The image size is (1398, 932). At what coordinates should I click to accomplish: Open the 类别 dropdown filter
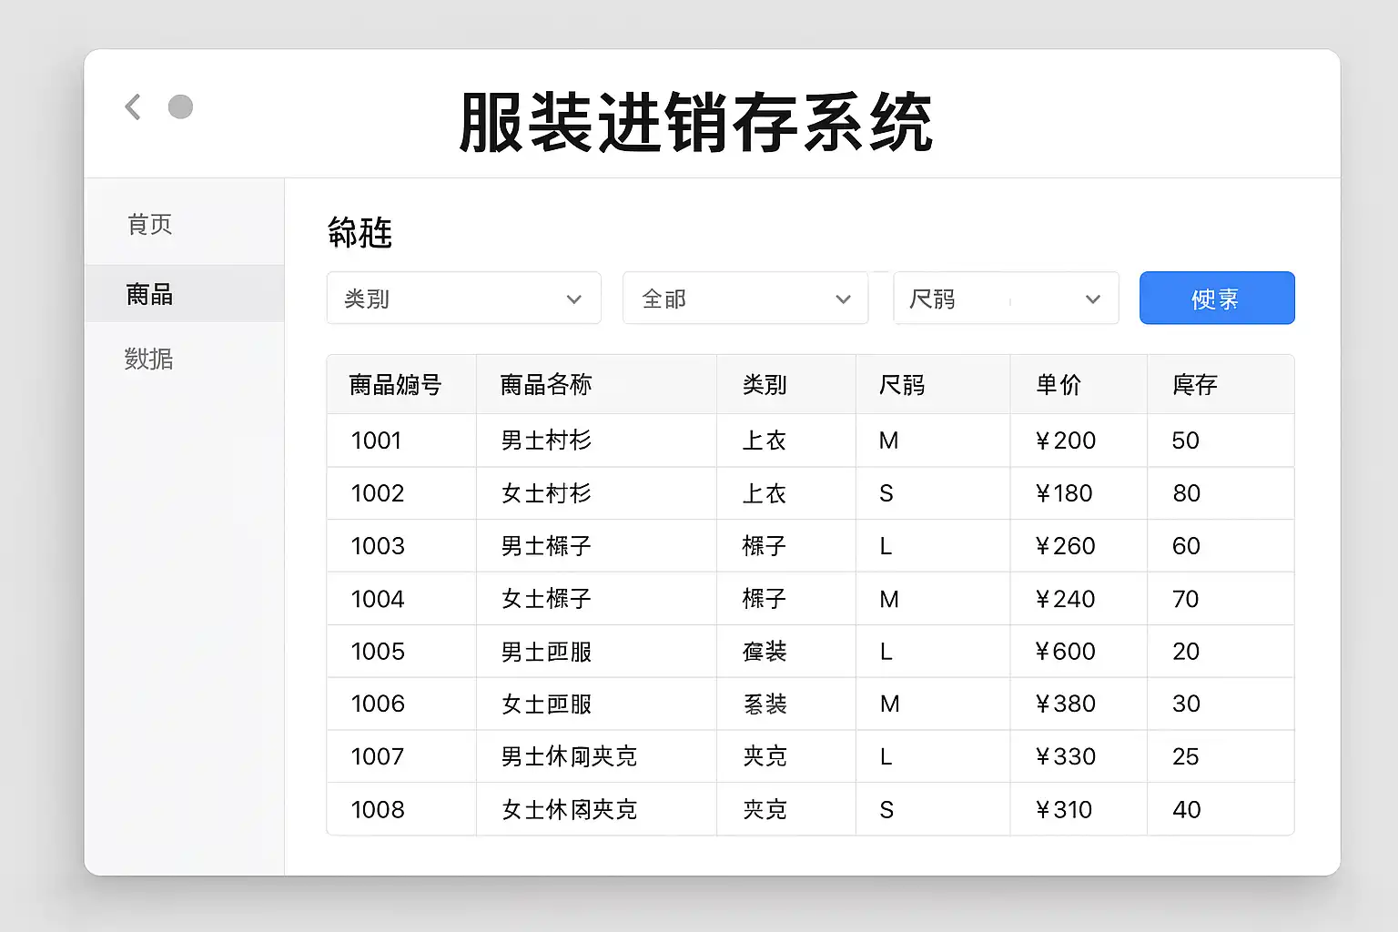[463, 299]
